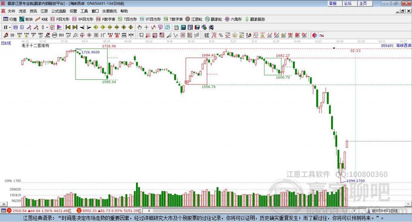Click the black left arrow icon
Viewport: 412px width, 222px height.
point(82,27)
